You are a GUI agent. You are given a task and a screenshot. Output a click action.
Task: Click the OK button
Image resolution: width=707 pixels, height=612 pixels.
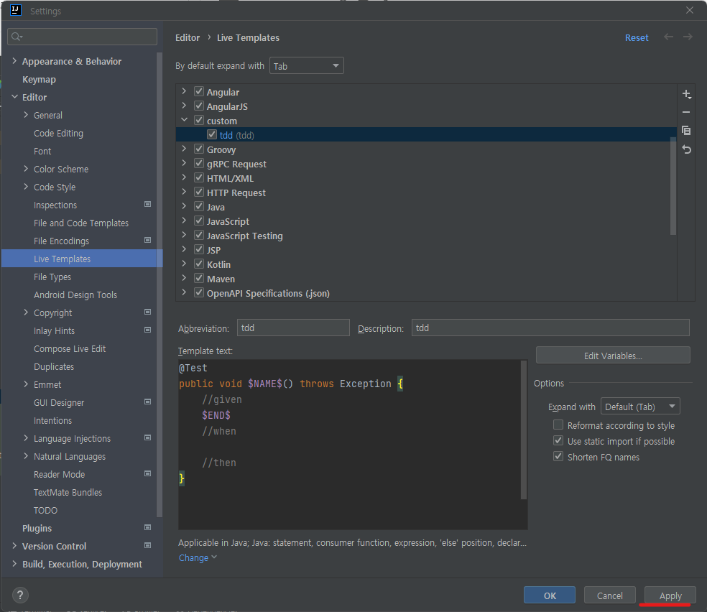[549, 595]
